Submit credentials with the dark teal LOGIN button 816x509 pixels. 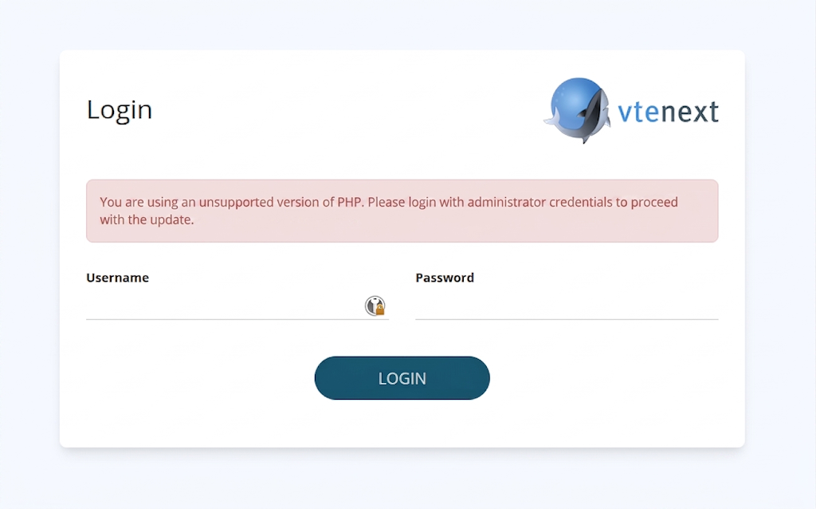coord(402,378)
